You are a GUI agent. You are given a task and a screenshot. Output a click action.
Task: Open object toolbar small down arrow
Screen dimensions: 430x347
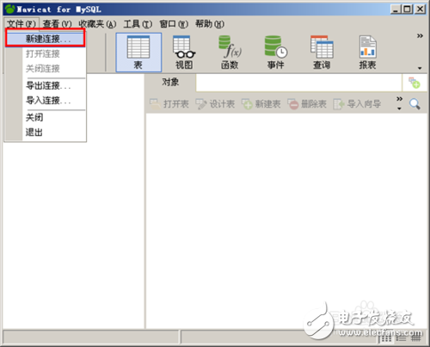[399, 108]
